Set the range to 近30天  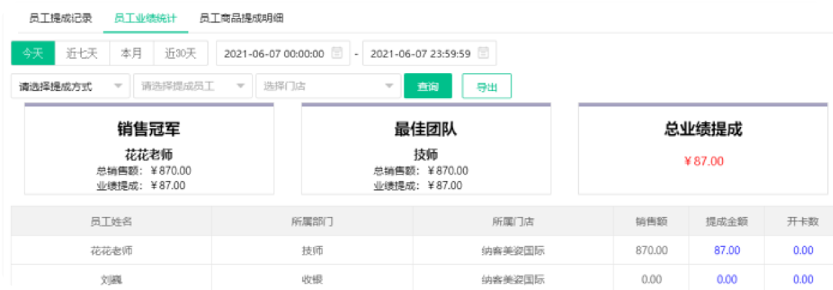click(181, 53)
